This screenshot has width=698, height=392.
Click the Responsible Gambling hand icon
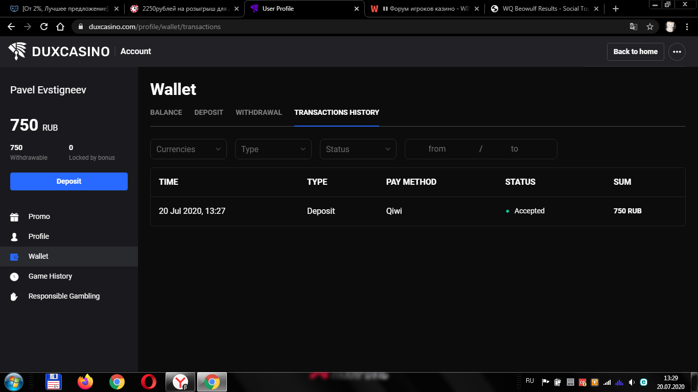coord(14,297)
